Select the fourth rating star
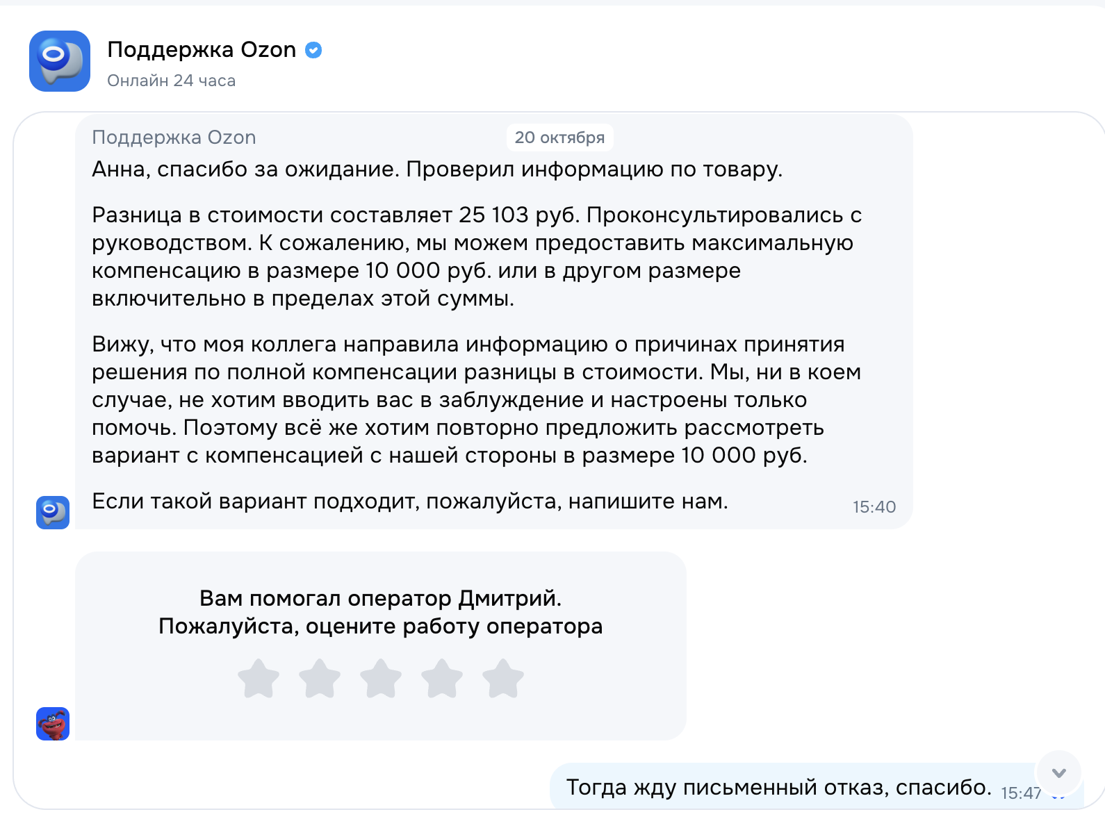The width and height of the screenshot is (1105, 828). point(442,679)
